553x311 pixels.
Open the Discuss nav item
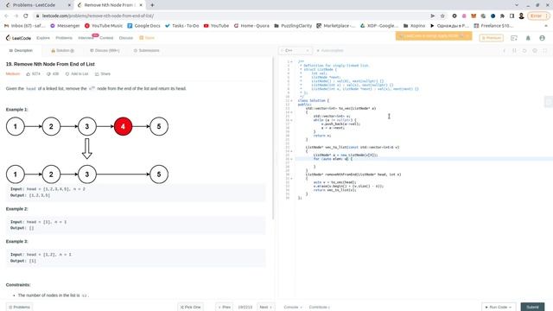point(126,38)
